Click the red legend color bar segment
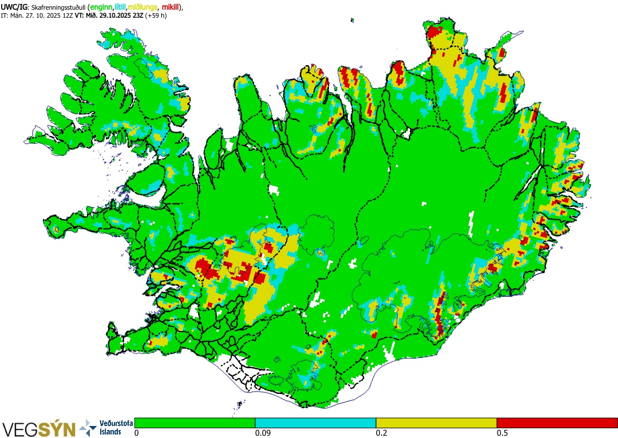The width and height of the screenshot is (618, 438). (x=557, y=423)
